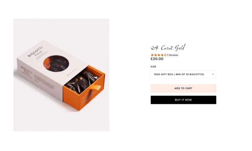This screenshot has height=151, width=252.
Task: Click the first orange rating star
Action: [152, 55]
